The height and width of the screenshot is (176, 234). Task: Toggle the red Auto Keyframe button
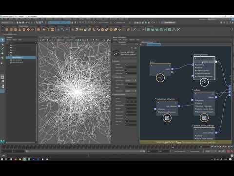[228, 151]
